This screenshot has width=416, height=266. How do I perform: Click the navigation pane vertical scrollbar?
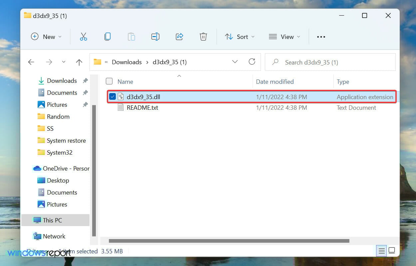click(94, 170)
